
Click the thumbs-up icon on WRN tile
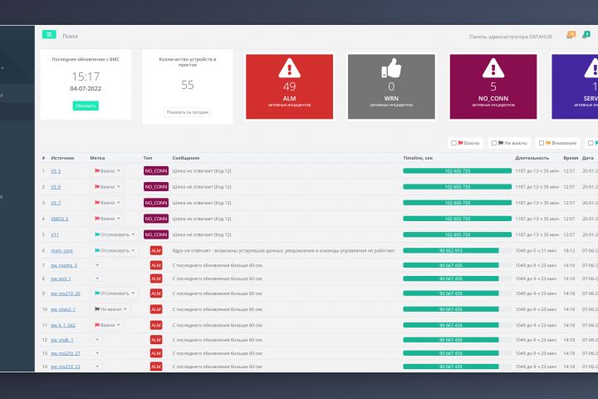(x=391, y=68)
